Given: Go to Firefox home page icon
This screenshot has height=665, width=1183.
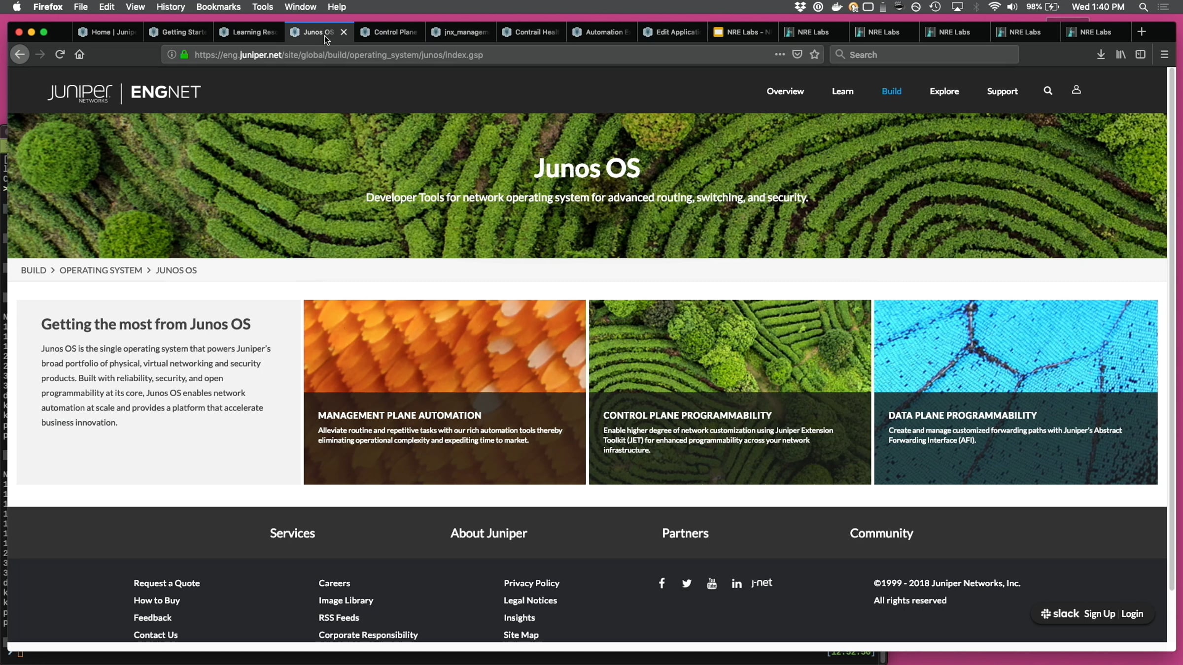Looking at the screenshot, I should pos(79,54).
